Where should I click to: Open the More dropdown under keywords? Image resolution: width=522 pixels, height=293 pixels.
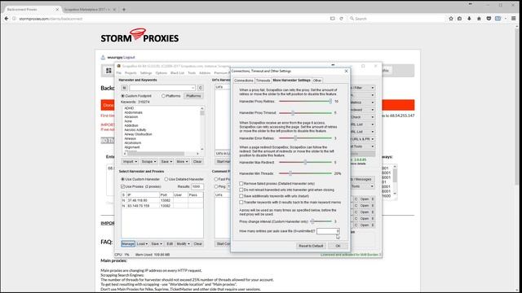(182, 161)
